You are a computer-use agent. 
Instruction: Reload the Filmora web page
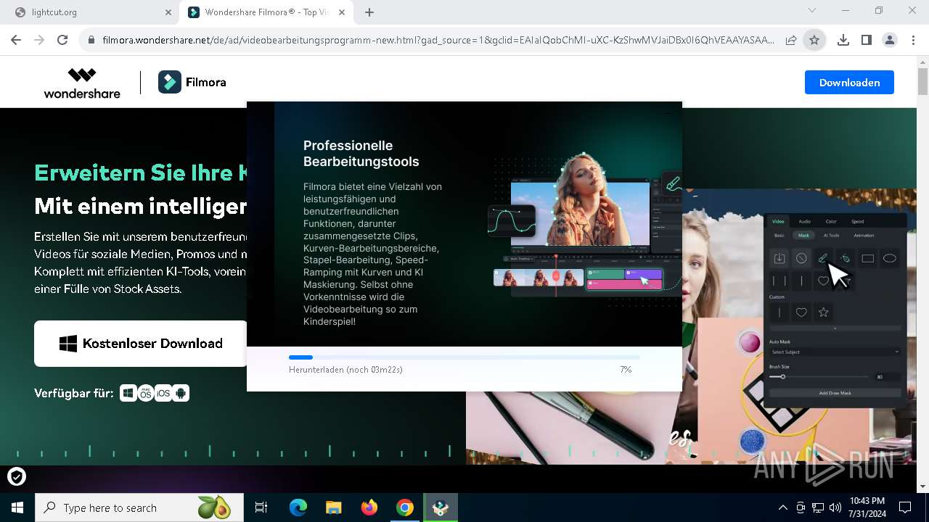point(62,41)
